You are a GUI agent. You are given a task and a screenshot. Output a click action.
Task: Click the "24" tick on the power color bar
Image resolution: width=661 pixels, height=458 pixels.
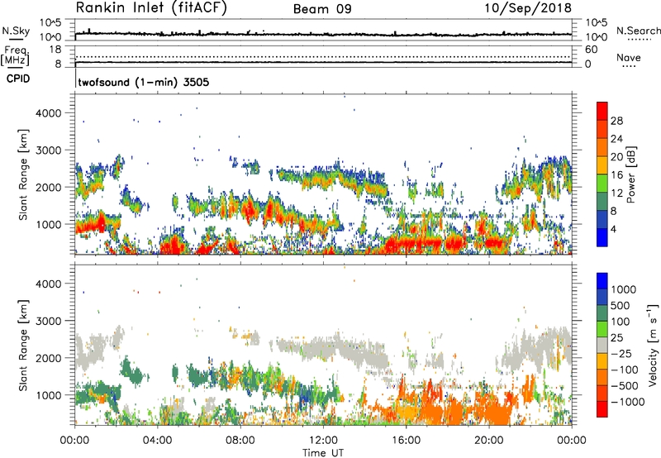616,139
